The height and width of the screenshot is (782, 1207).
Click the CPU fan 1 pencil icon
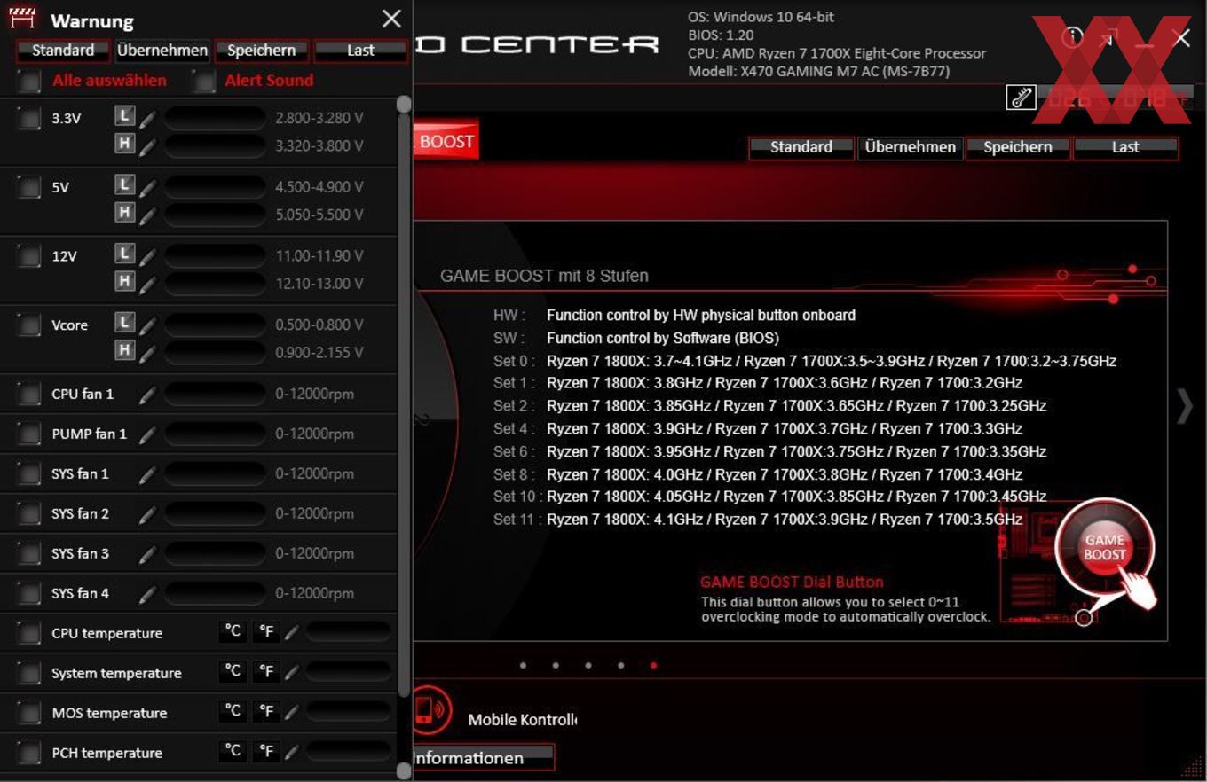[148, 395]
